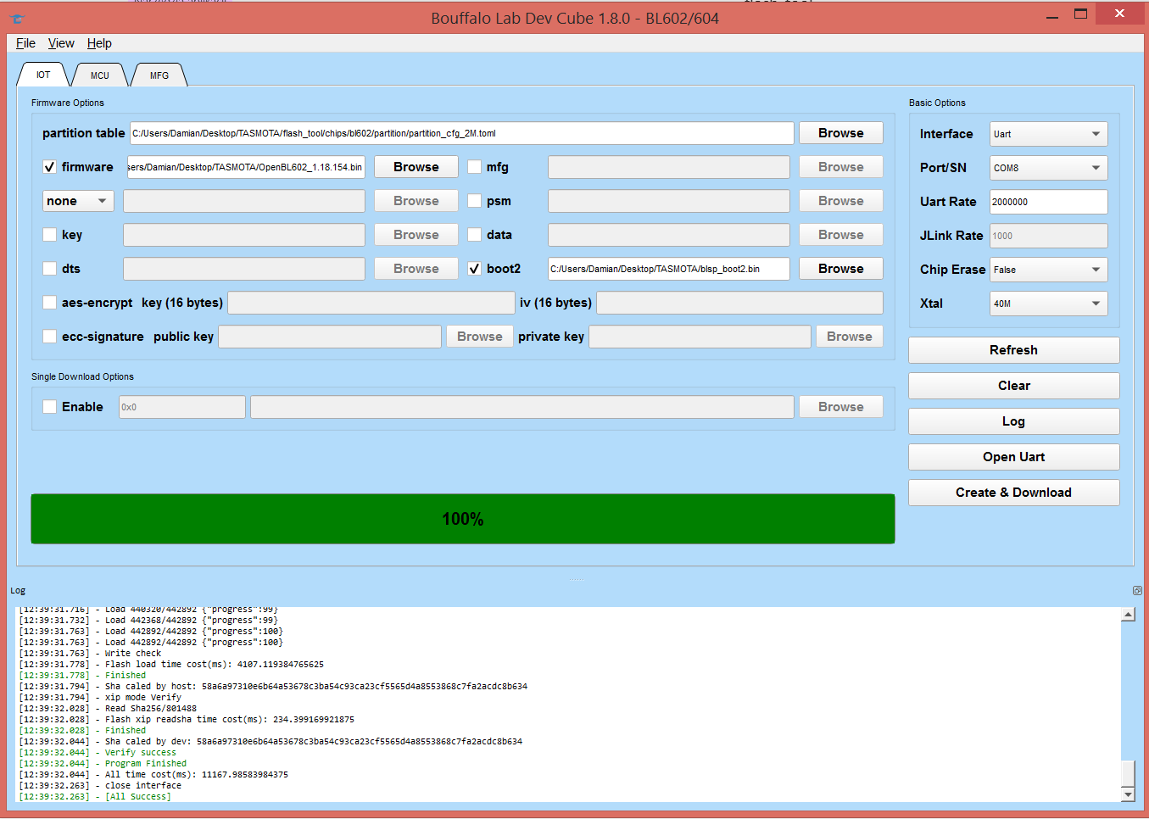Click Create & Download
The width and height of the screenshot is (1149, 819).
tap(1014, 493)
